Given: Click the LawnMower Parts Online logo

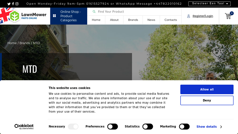Looking at the screenshot, I should pyautogui.click(x=28, y=16).
